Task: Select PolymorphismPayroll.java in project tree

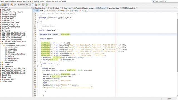Action: click(x=16, y=54)
